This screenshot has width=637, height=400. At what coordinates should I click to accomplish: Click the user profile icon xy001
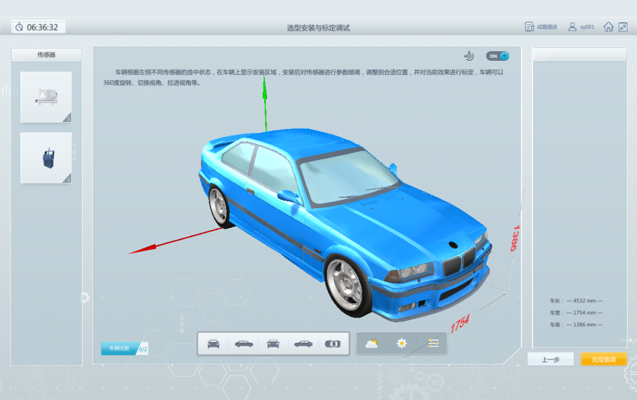click(x=572, y=27)
